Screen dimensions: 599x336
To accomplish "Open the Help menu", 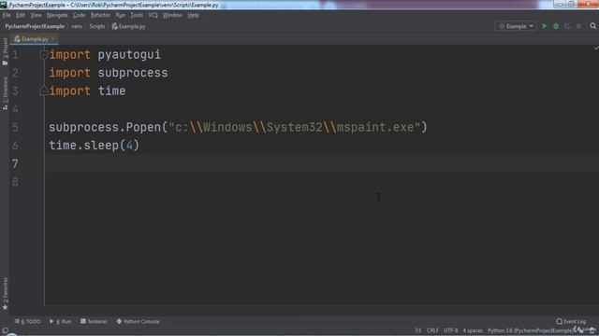I will (x=194, y=15).
